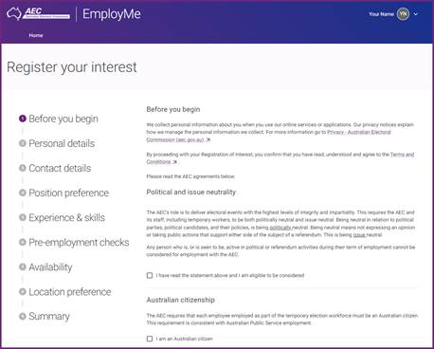Screen dimensions: 434x349
Task: Open the Terms and Conditions link
Action: (x=280, y=158)
